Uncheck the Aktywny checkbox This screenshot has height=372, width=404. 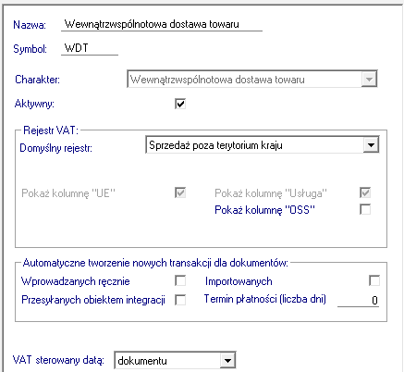[x=180, y=104]
